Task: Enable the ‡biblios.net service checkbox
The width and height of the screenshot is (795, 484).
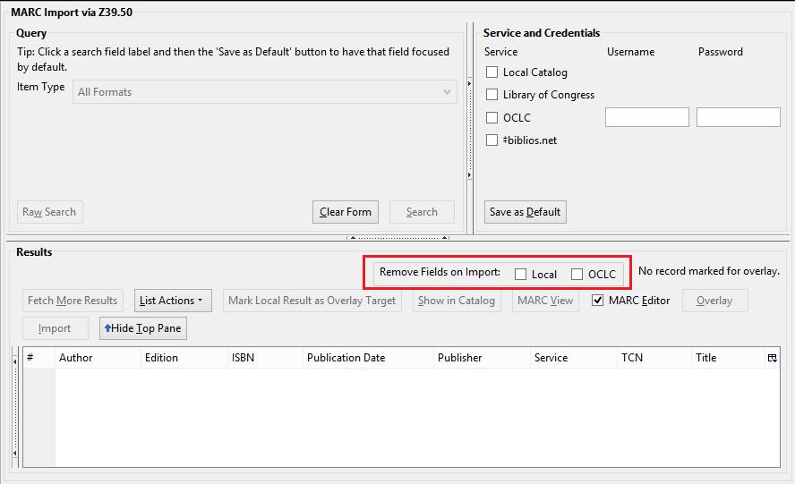Action: pyautogui.click(x=492, y=140)
